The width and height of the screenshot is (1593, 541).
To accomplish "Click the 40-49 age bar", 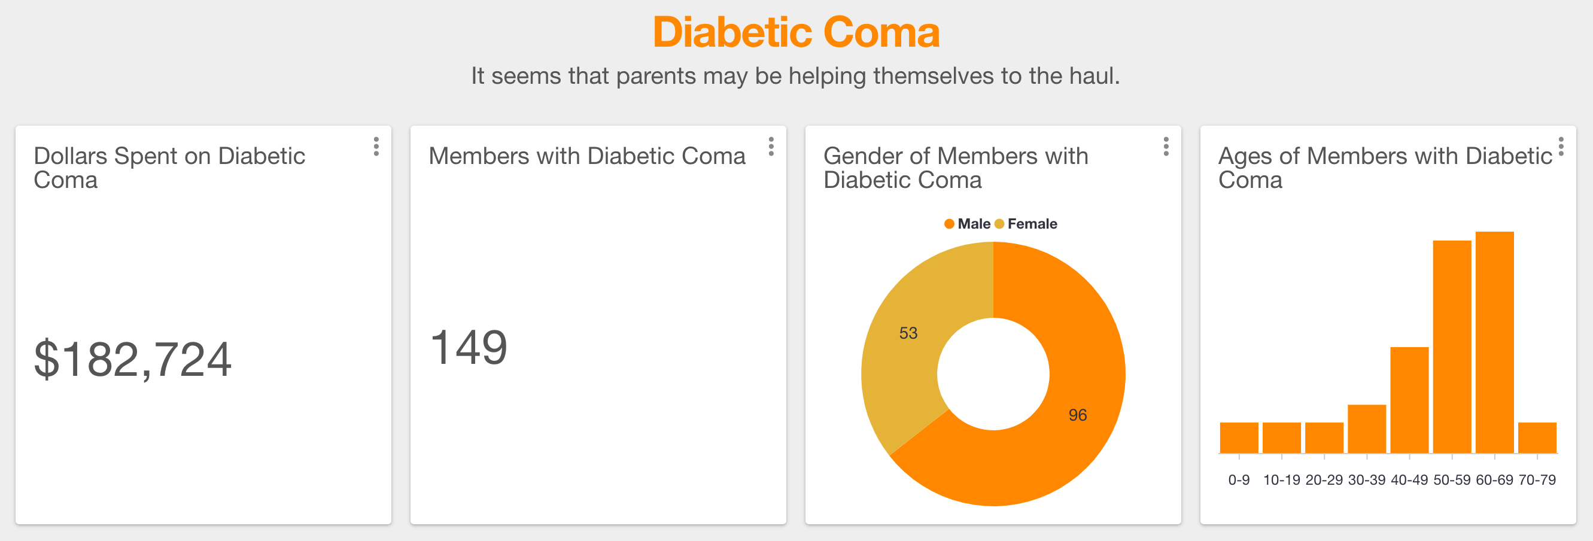I will pos(1409,400).
